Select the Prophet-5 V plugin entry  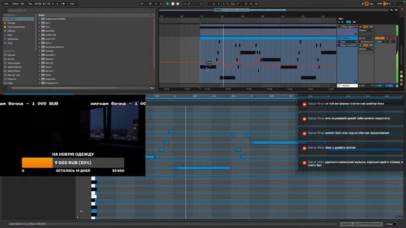point(51,83)
